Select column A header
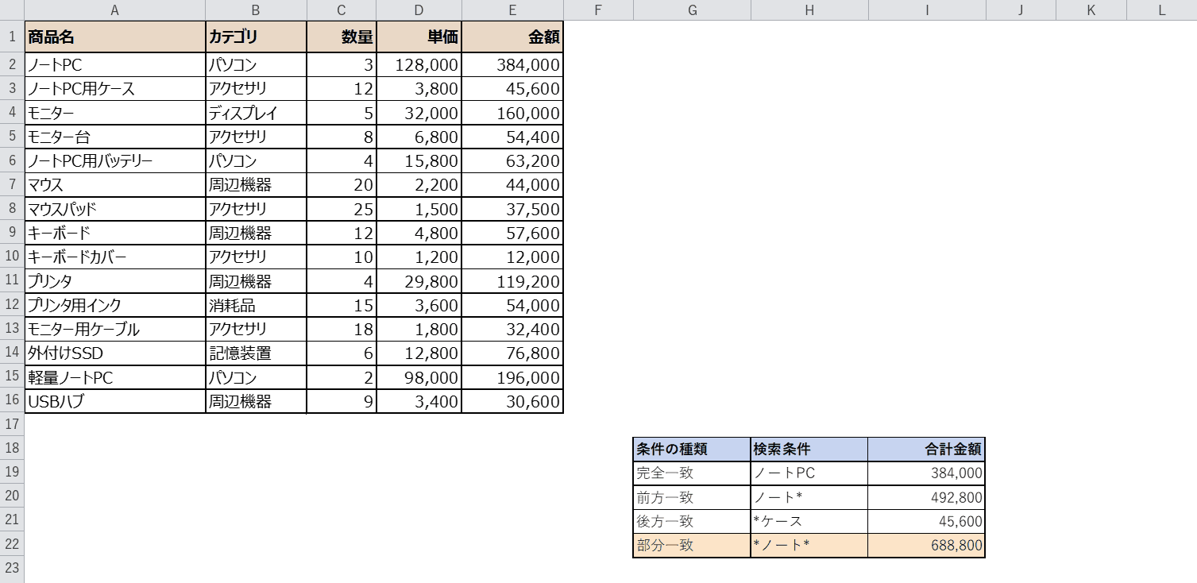This screenshot has width=1197, height=583. [x=115, y=10]
